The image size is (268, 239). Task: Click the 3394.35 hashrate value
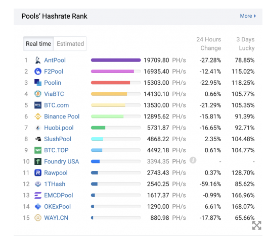(158, 161)
